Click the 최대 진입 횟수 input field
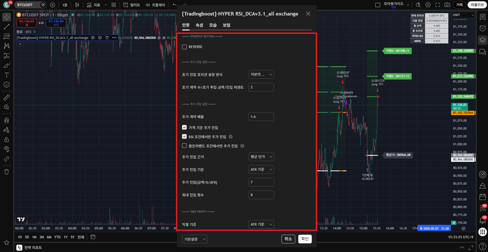The width and height of the screenshot is (488, 252). 261,195
